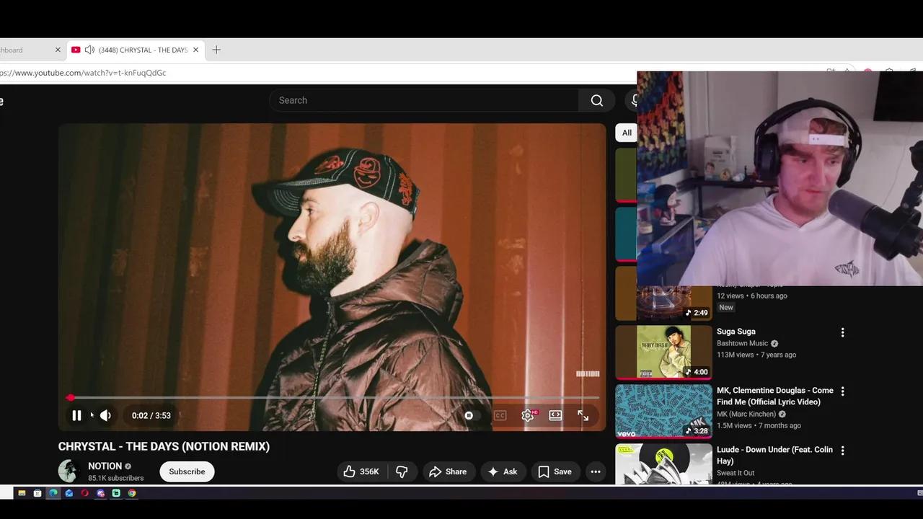The image size is (923, 519).
Task: Like the video with 356K thumbs-up
Action: pos(362,471)
